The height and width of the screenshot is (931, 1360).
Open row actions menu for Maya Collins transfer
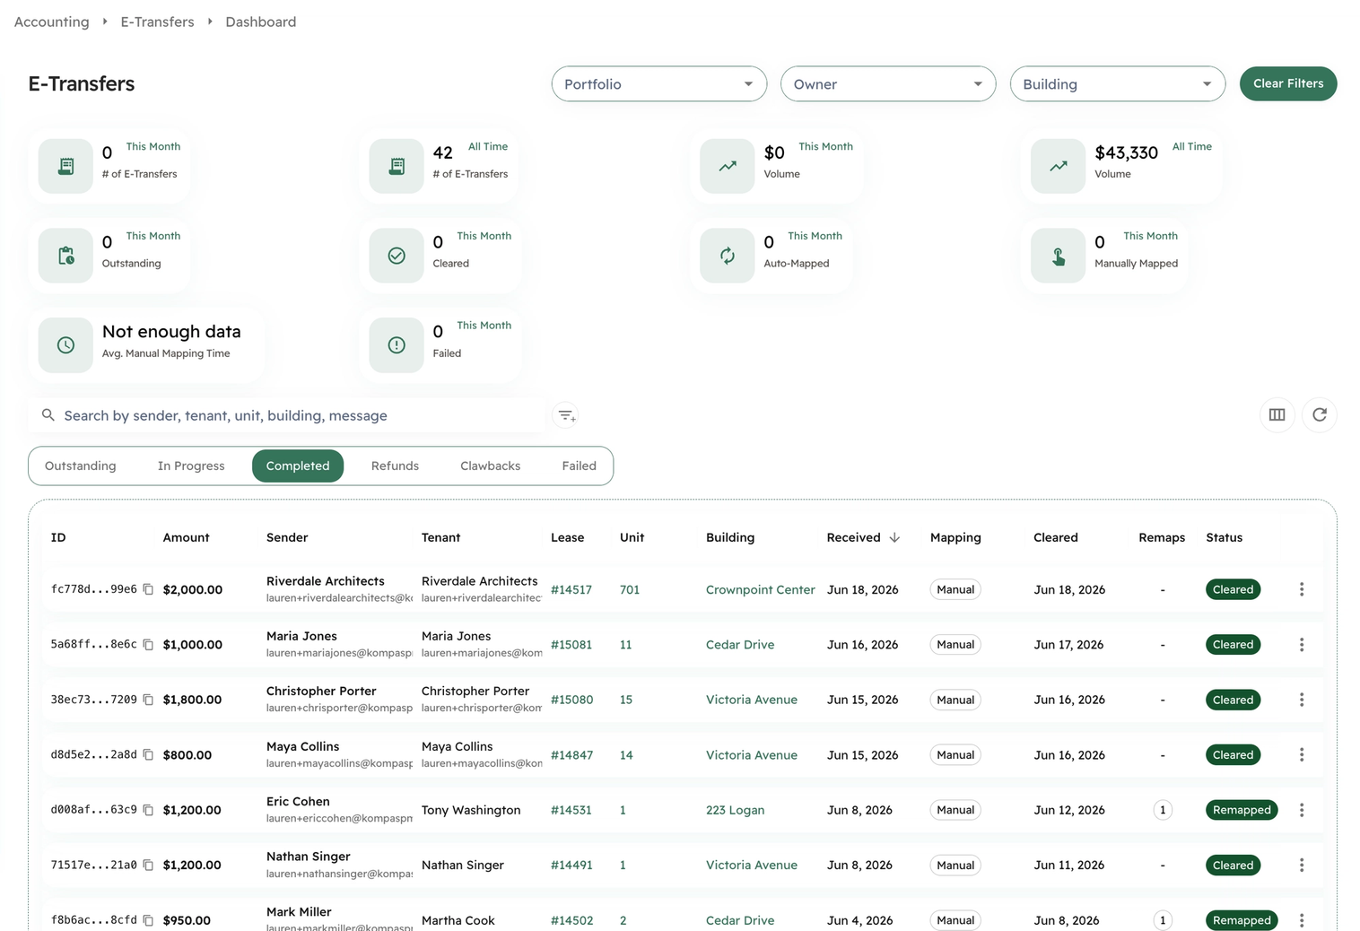point(1302,755)
